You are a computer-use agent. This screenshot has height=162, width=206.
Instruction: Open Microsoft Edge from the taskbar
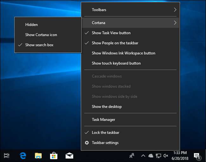(23, 155)
